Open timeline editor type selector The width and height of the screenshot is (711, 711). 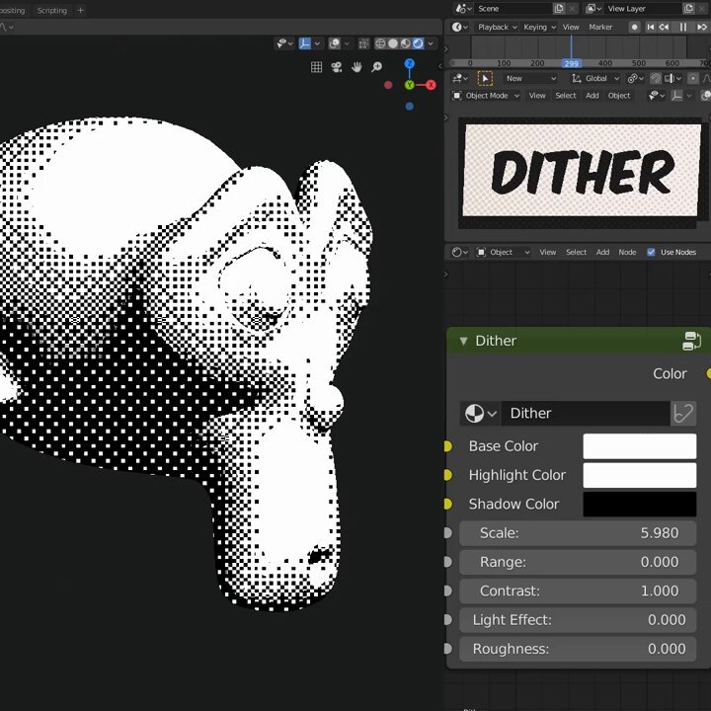[x=460, y=28]
